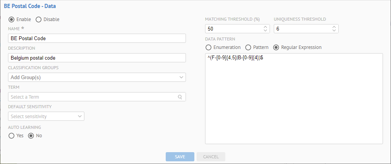Click the Save button
Image resolution: width=391 pixels, height=164 pixels.
coord(180,157)
